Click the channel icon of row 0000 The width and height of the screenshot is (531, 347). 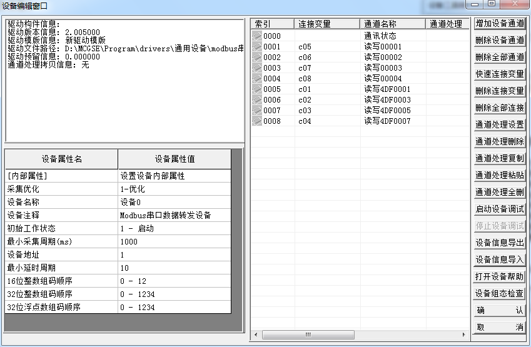click(257, 36)
